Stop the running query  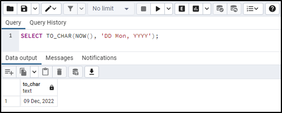pos(143,9)
